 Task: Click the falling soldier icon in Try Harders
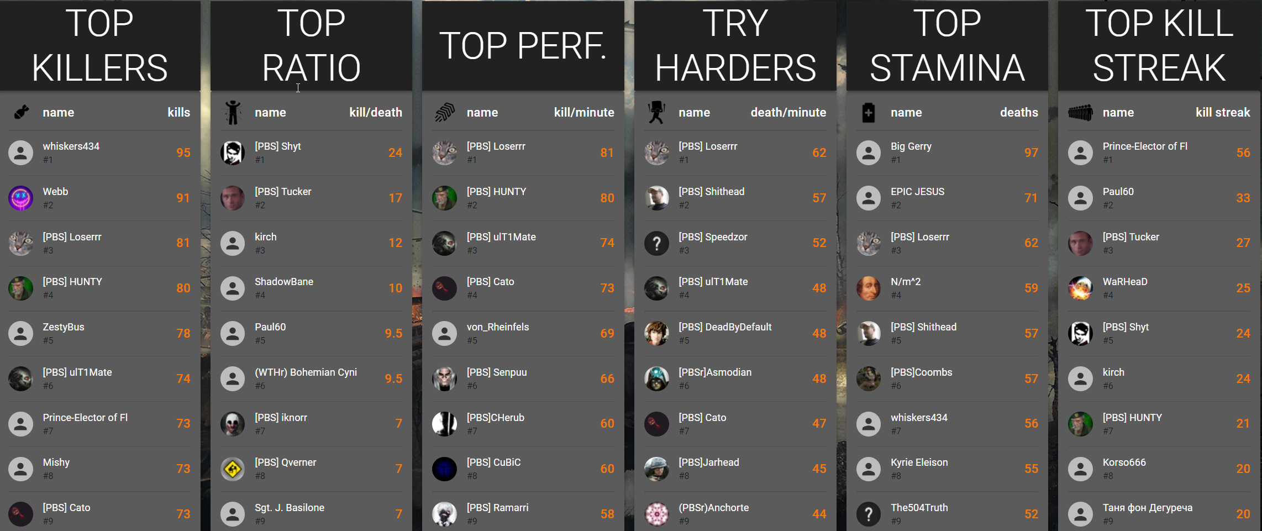(656, 112)
